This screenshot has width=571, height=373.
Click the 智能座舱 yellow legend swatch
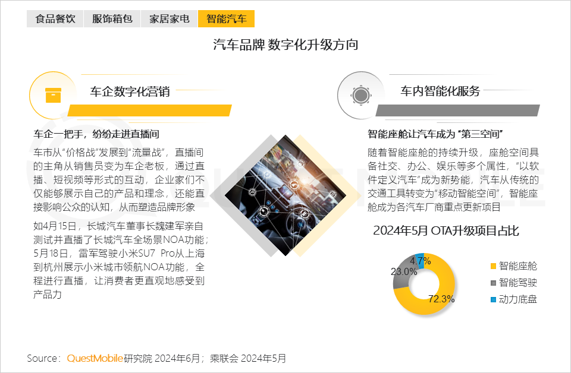click(x=494, y=266)
